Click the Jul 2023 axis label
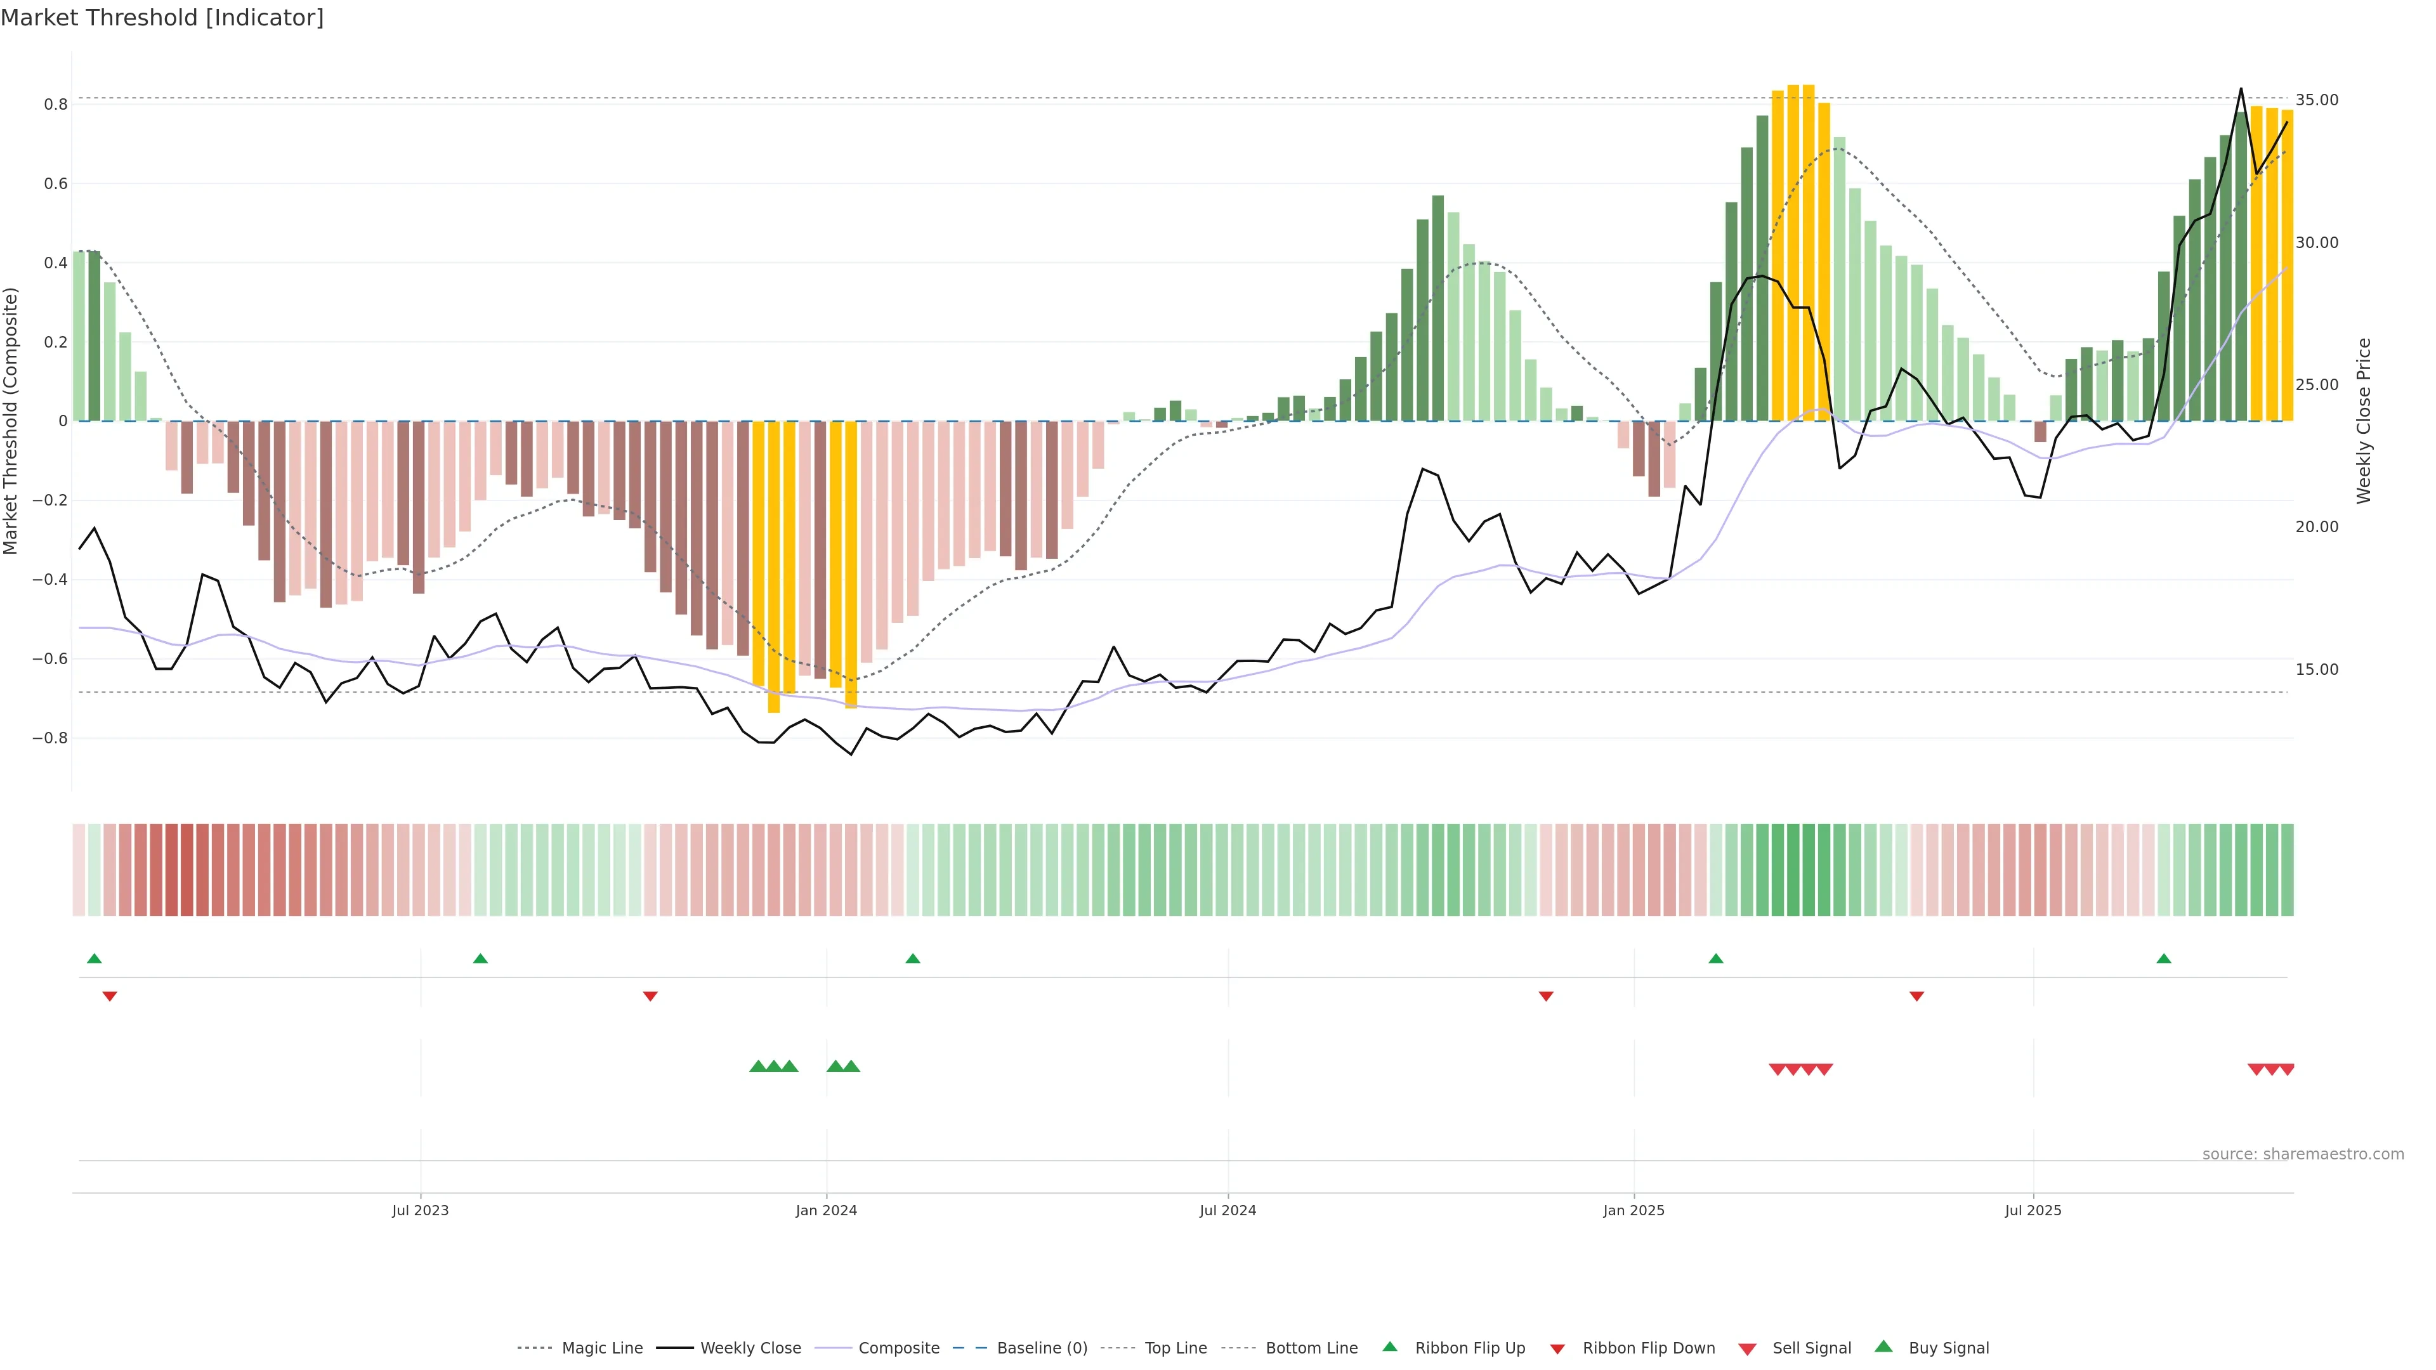2436x1370 pixels. 421,1210
